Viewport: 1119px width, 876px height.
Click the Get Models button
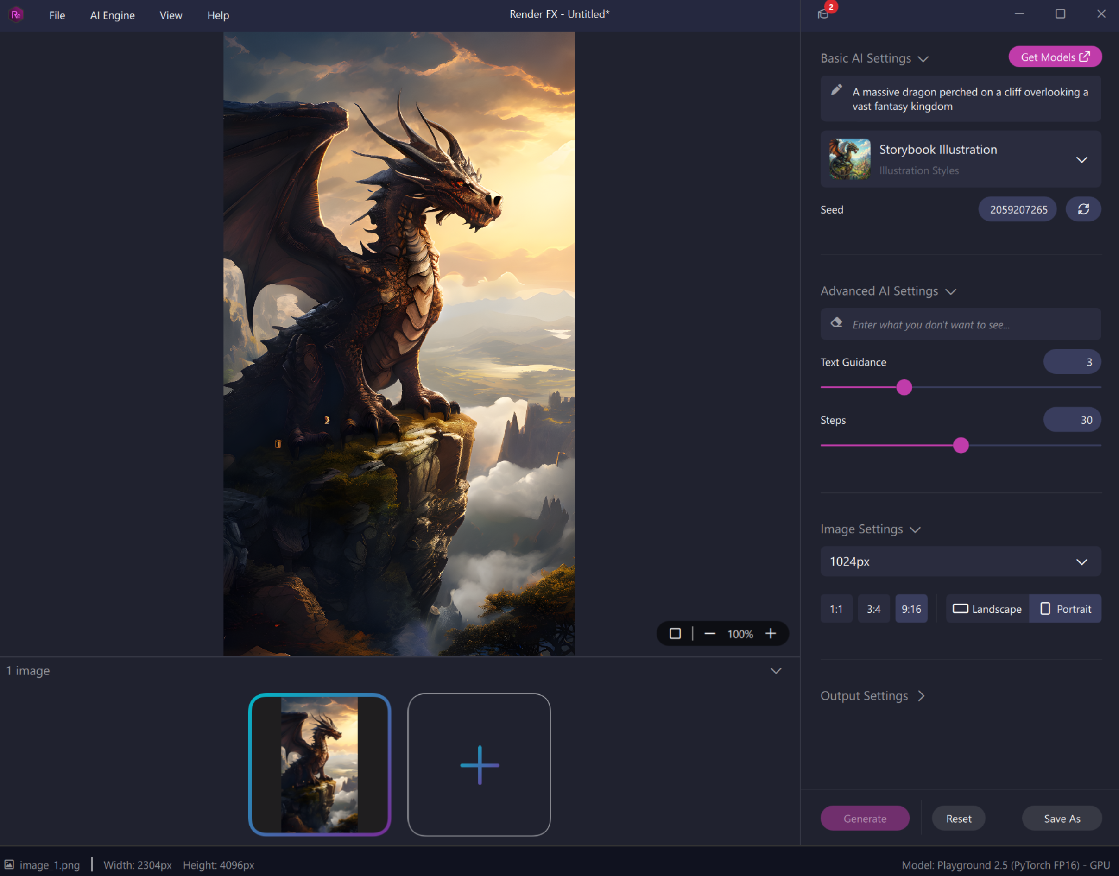point(1055,57)
